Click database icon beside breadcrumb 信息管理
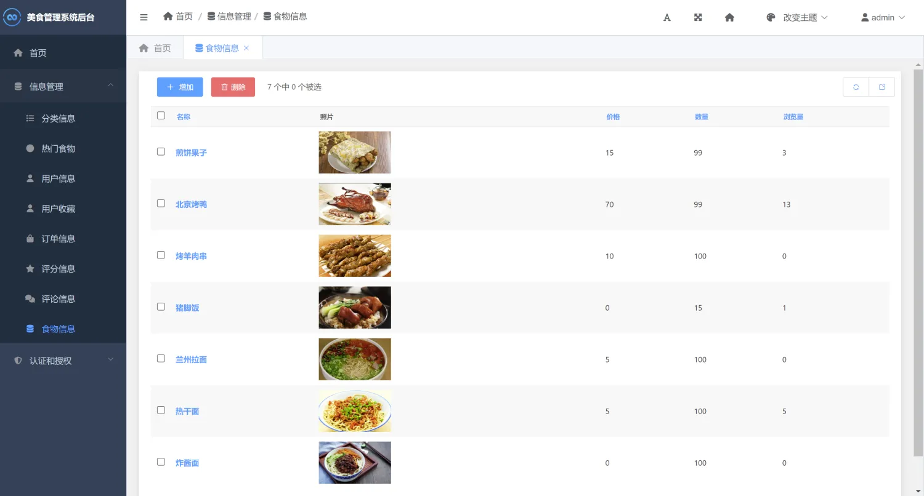The image size is (924, 496). 211,17
